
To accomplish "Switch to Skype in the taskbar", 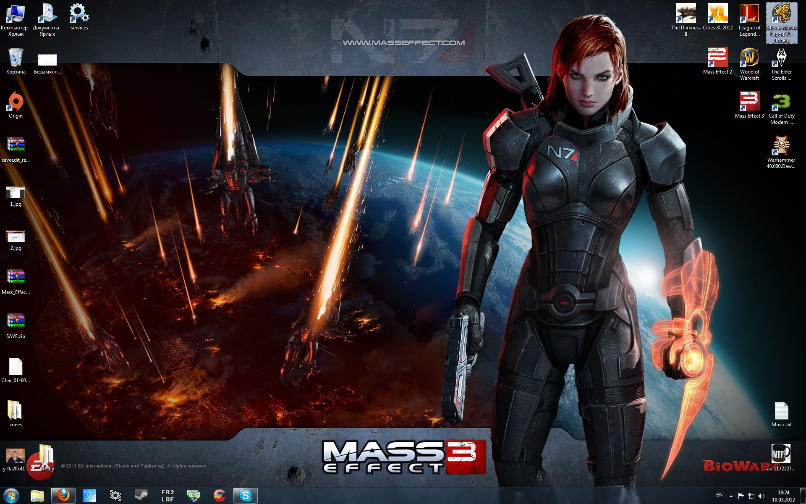I will point(246,496).
